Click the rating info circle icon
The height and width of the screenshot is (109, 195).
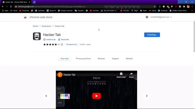click(x=62, y=45)
